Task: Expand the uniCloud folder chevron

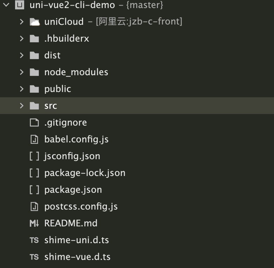Action: (22, 22)
